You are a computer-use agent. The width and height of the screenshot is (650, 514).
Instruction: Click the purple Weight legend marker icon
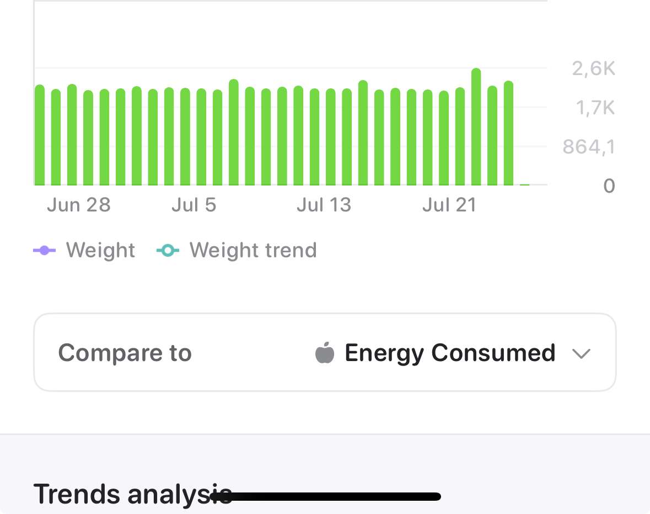click(44, 250)
